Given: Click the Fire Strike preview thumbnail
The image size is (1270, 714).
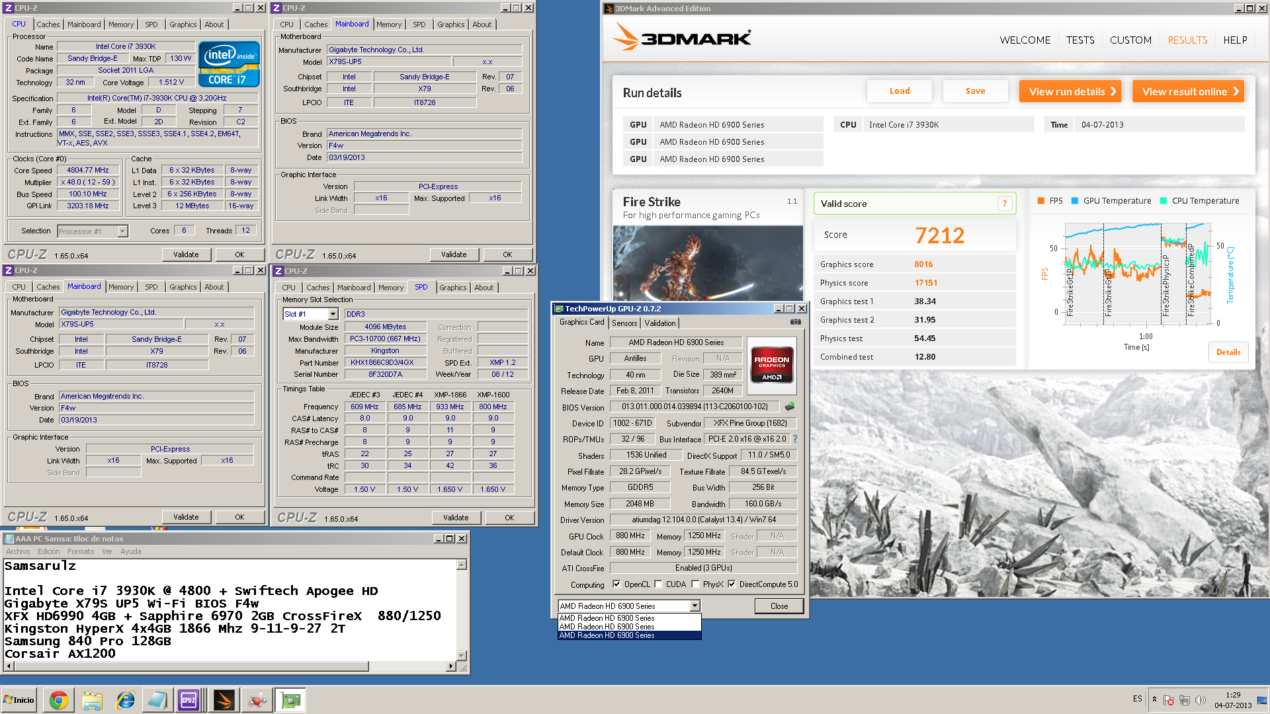Looking at the screenshot, I should click(x=708, y=263).
